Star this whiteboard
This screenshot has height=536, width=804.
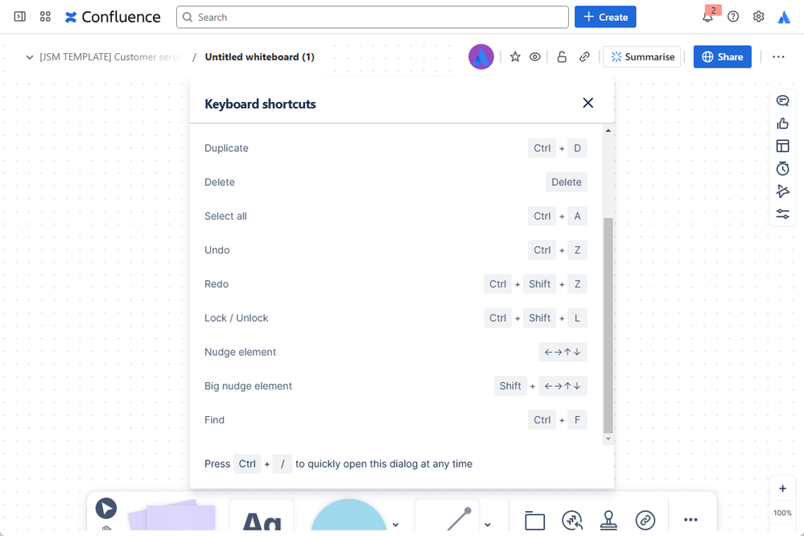pos(515,57)
